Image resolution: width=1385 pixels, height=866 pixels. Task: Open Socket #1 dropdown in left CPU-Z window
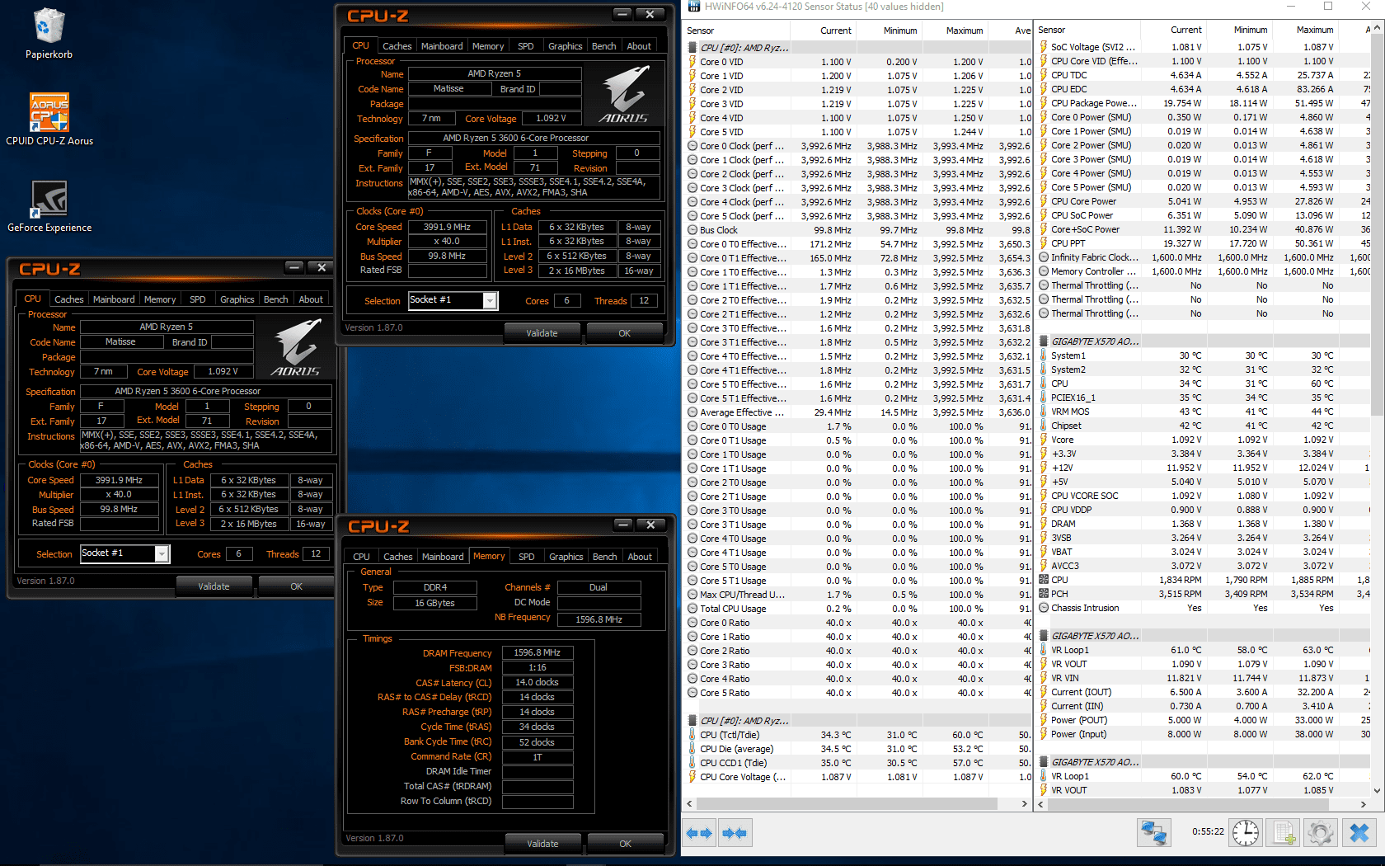click(162, 554)
